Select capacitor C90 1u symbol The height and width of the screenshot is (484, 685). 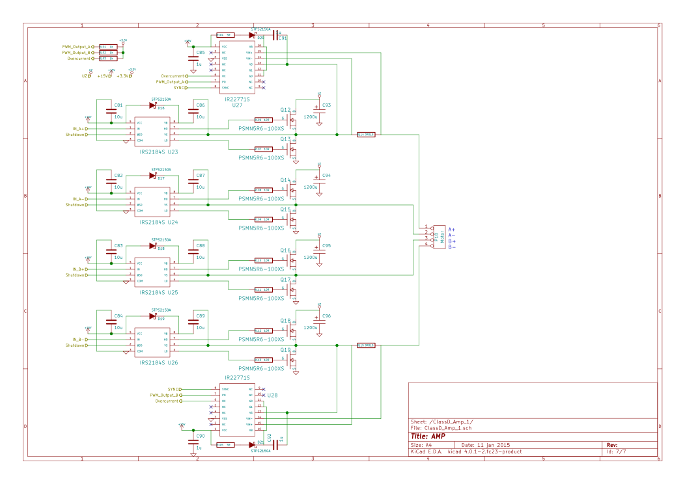pos(193,442)
